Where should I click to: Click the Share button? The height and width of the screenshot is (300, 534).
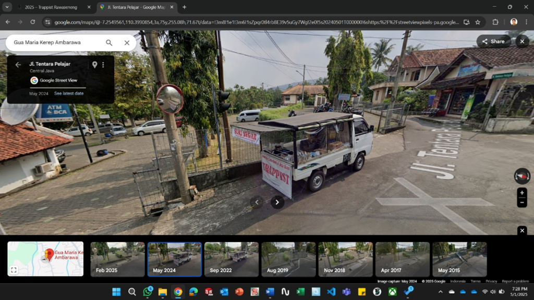tap(493, 42)
